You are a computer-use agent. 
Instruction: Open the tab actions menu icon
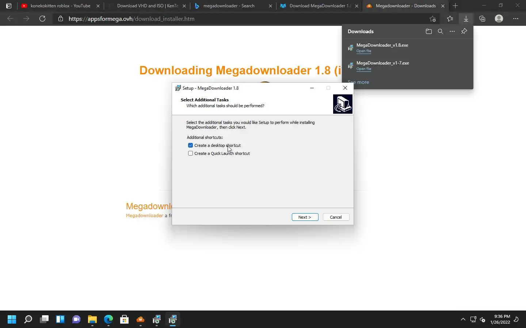(x=9, y=6)
